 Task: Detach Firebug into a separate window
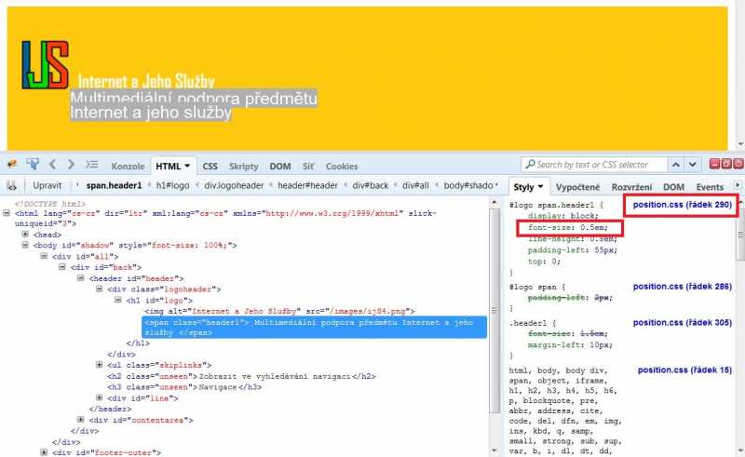click(x=726, y=164)
